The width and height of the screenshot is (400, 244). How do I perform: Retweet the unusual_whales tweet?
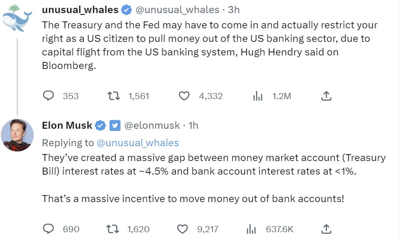(x=113, y=96)
